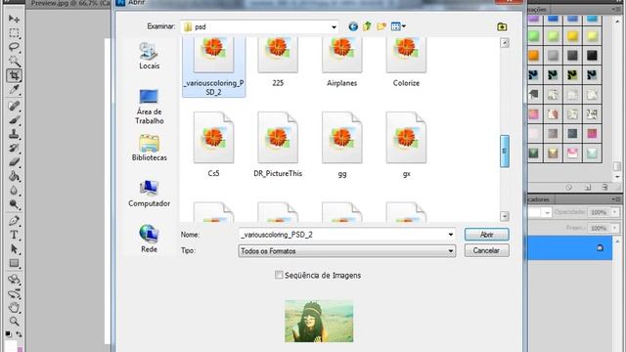Reset default foreground and background colors
Screen dimensions: 626x352
9,334
